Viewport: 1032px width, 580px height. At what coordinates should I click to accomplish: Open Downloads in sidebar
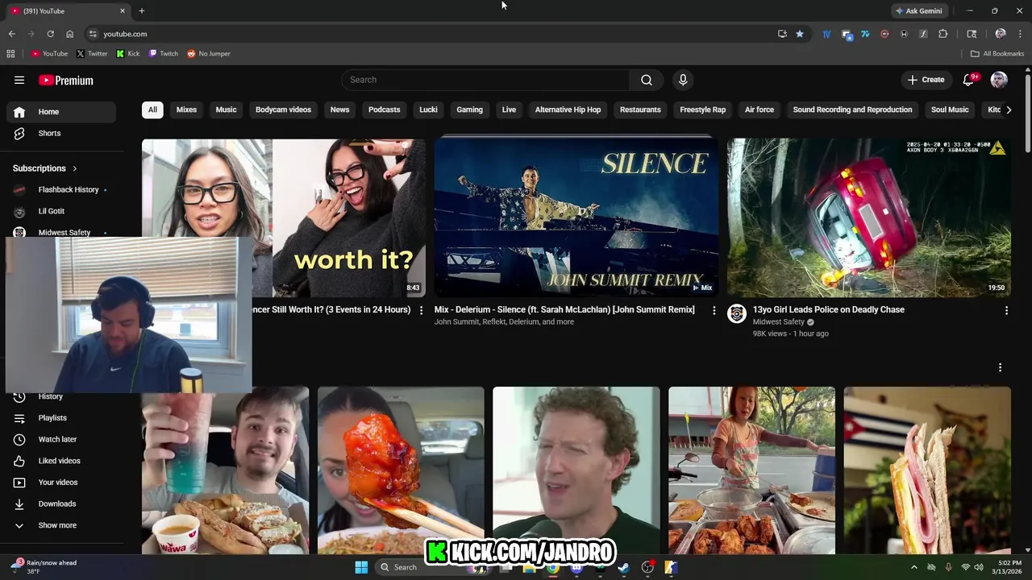(x=61, y=503)
